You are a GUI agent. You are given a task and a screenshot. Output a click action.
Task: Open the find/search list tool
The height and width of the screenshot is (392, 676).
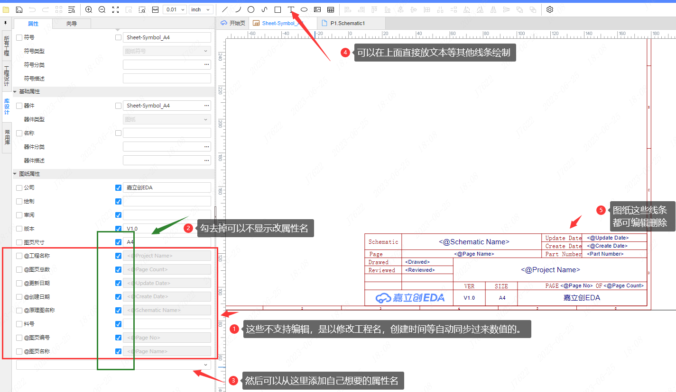click(x=72, y=9)
